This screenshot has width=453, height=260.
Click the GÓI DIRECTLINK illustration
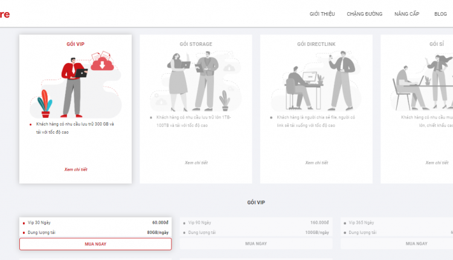point(316,81)
